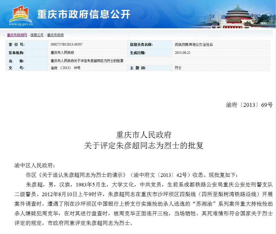The width and height of the screenshot is (276, 234).
Task: Open the 信息公开 breadcrumb link
Action: tap(37, 35)
